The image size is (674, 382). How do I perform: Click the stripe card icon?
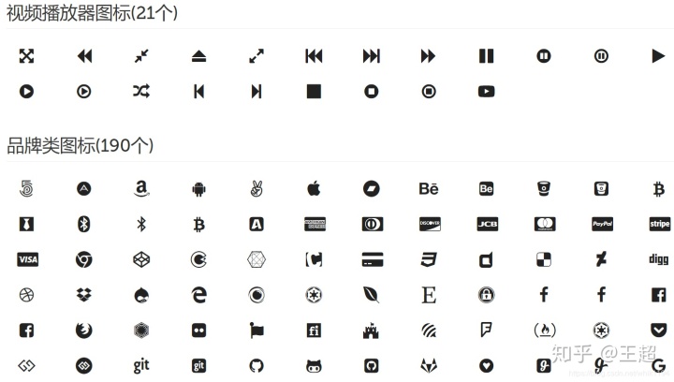coord(659,224)
